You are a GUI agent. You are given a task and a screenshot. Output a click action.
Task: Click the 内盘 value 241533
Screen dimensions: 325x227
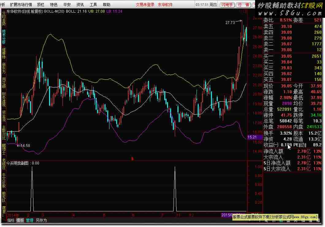pyautogui.click(x=314, y=126)
